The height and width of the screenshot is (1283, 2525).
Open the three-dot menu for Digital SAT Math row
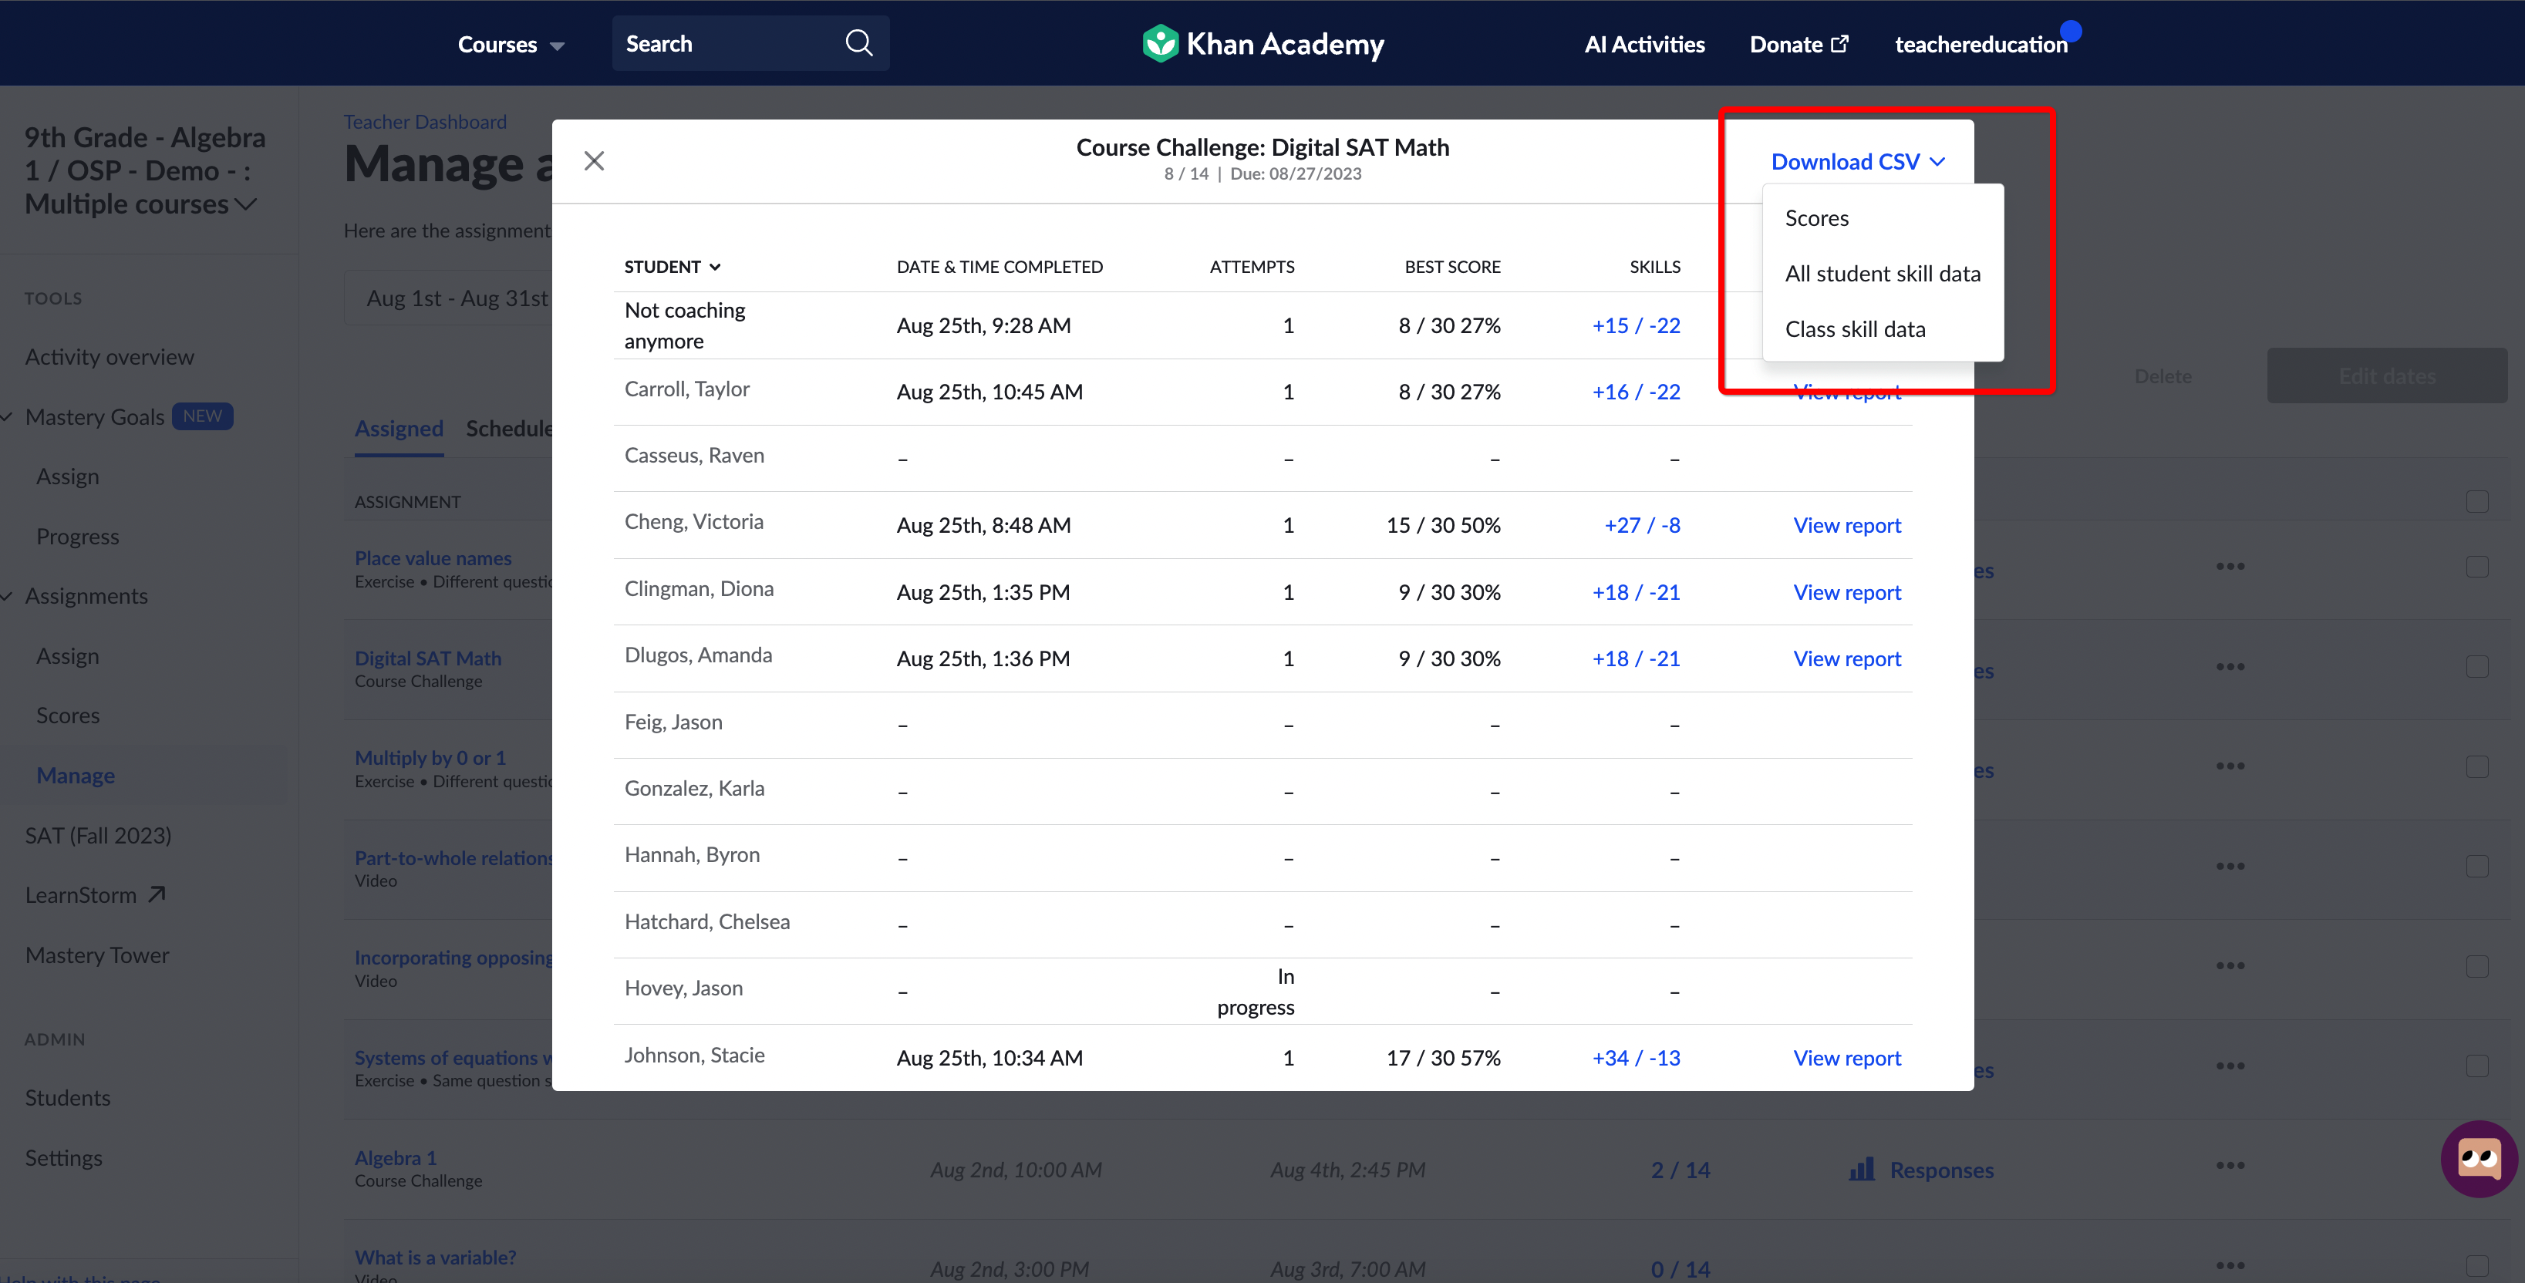pyautogui.click(x=2230, y=666)
